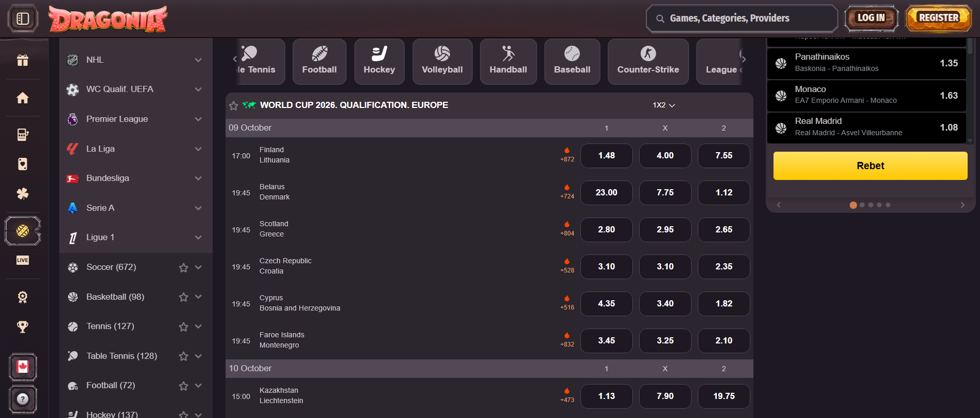Click basketball icon beside Monaco
The image size is (980, 418).
click(x=781, y=96)
